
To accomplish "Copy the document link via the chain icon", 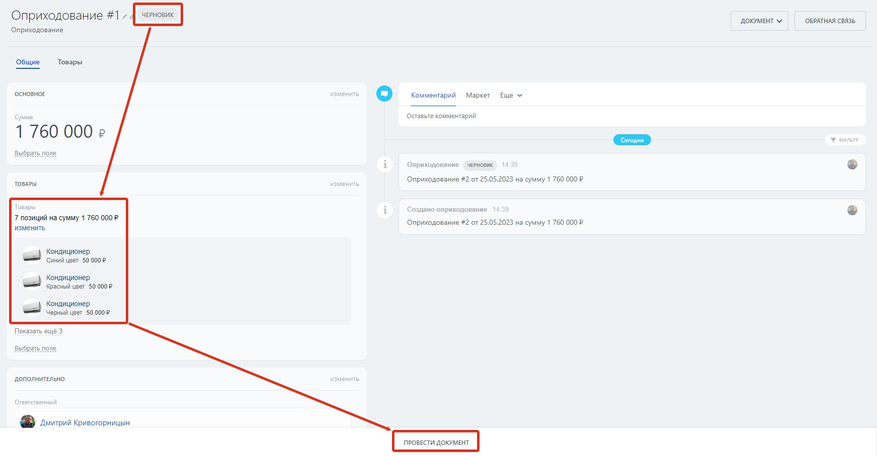I will click(131, 17).
